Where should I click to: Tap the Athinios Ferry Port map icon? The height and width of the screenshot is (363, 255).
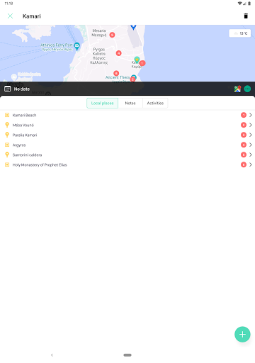(77, 46)
